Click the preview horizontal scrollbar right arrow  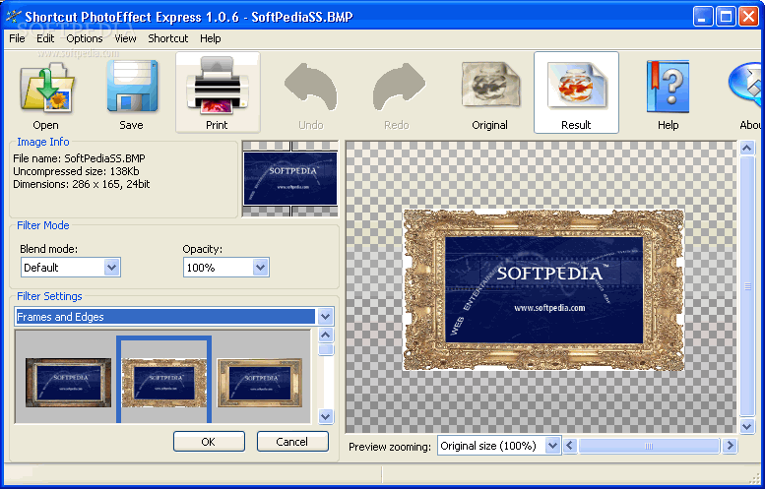[x=730, y=445]
